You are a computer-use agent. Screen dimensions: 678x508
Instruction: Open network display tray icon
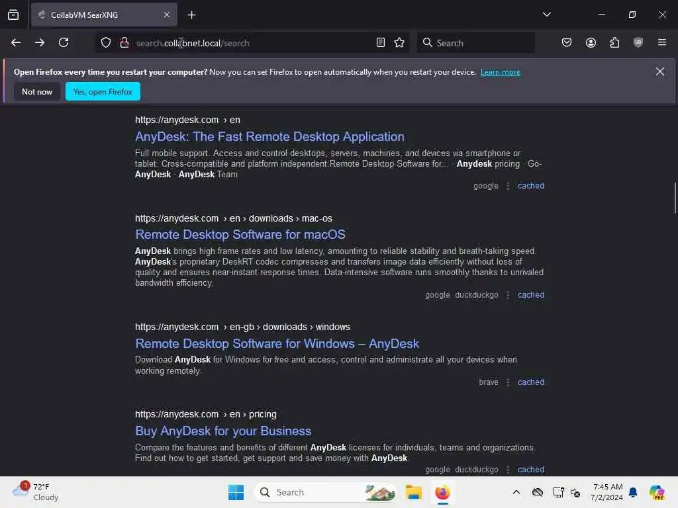(558, 492)
